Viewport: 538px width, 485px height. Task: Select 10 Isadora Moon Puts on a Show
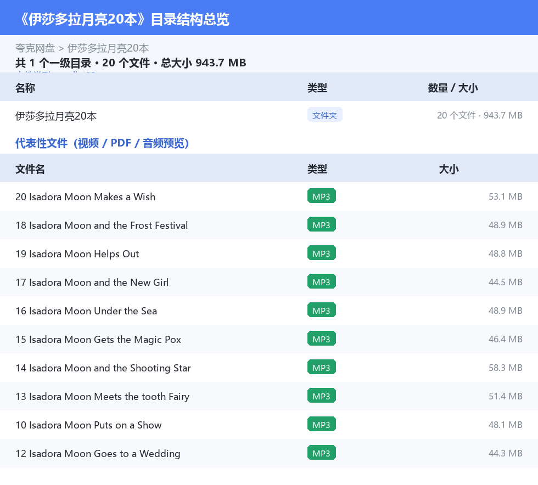coord(88,425)
